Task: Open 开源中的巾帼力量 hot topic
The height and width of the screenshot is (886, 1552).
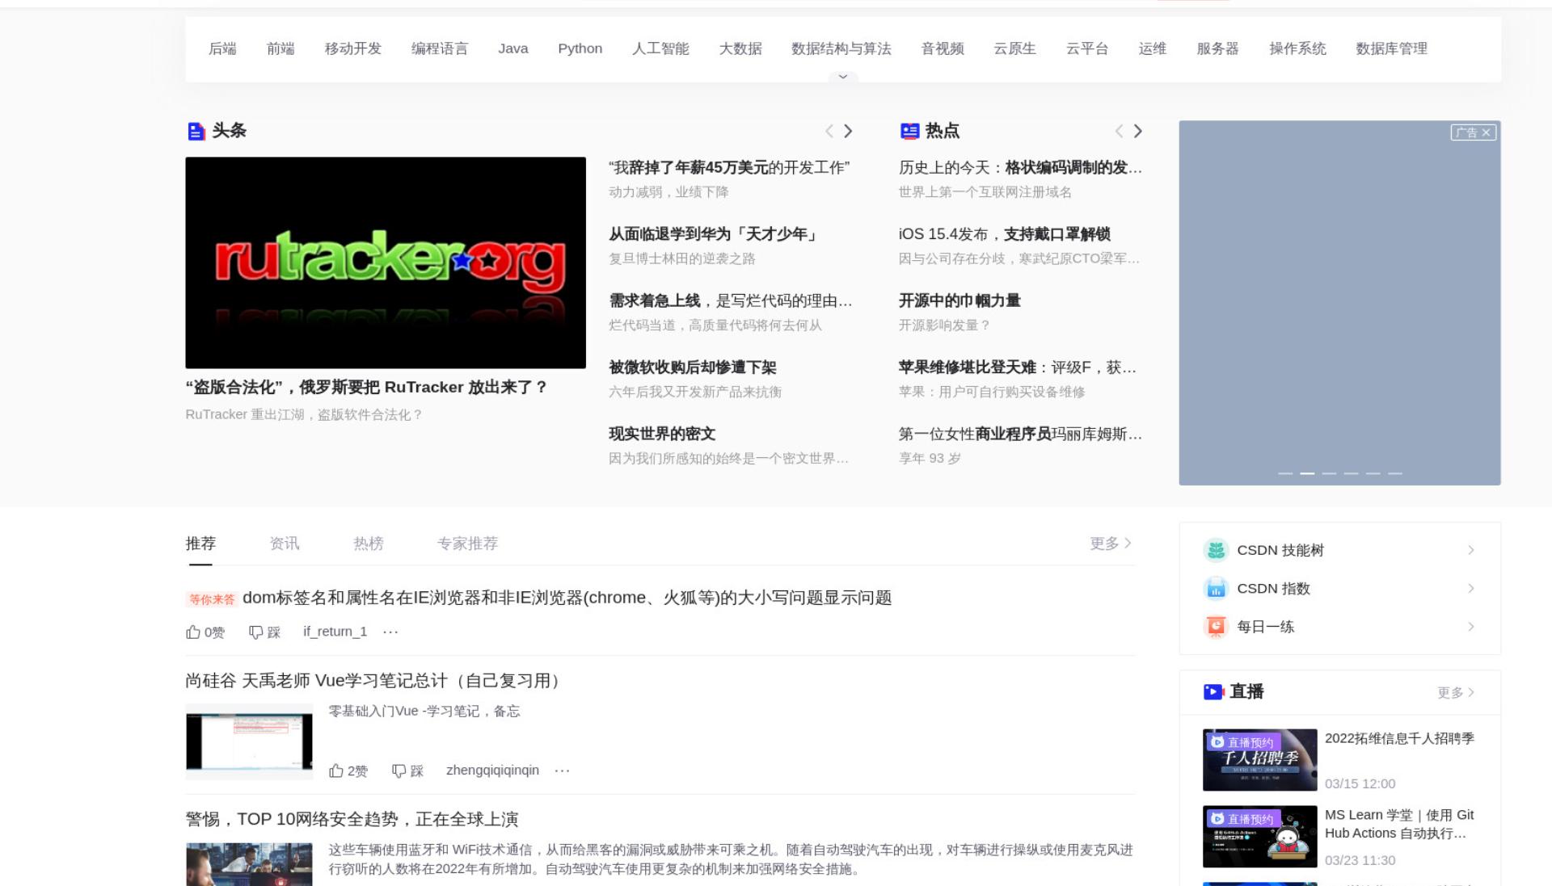Action: pyautogui.click(x=959, y=300)
